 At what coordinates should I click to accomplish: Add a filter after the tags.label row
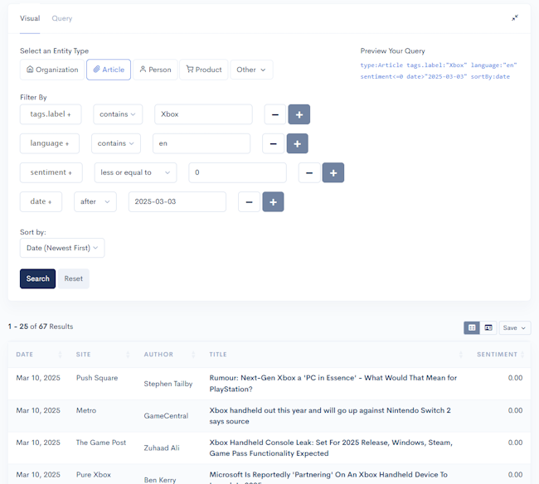(x=299, y=114)
